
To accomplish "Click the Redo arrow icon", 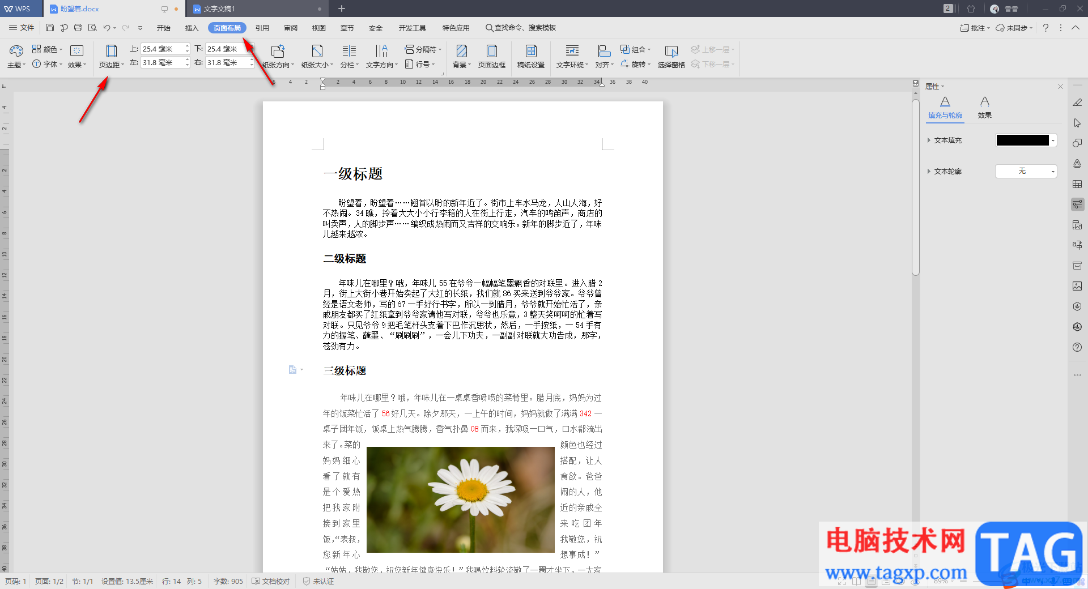I will (x=125, y=28).
